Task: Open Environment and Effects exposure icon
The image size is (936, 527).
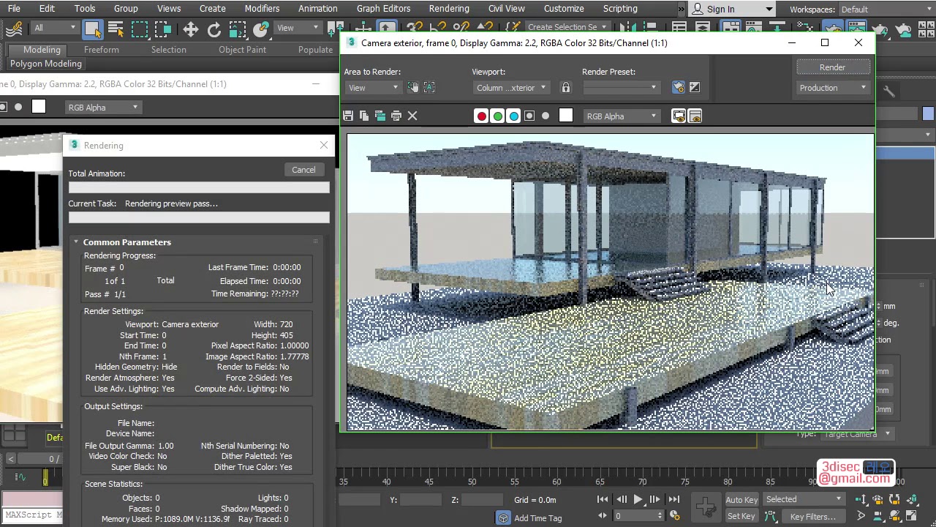Action: point(694,88)
